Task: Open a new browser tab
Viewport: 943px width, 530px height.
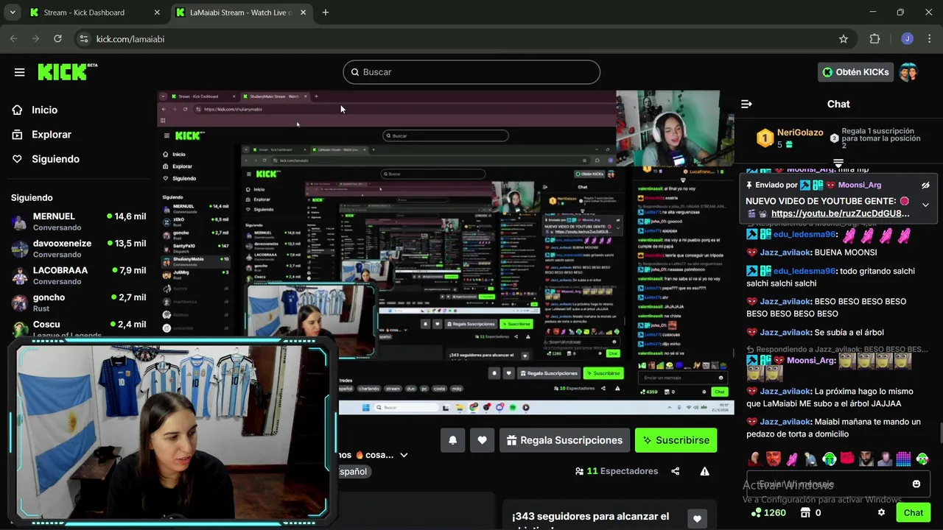Action: click(325, 13)
